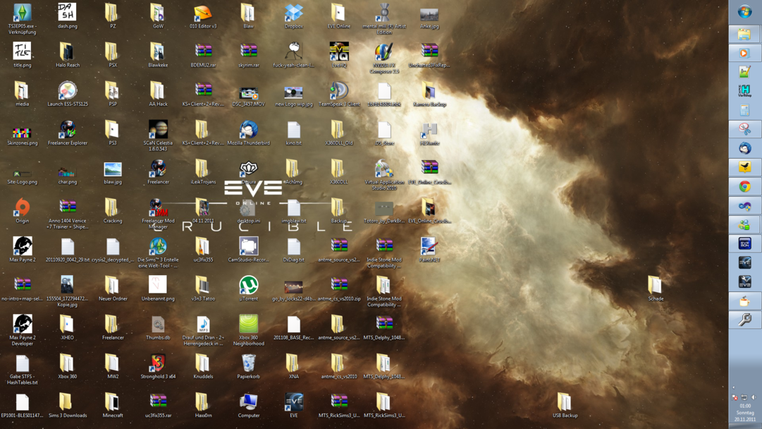762x429 pixels.
Task: Expand the hidden notification area icons arrow
Action: point(734,387)
